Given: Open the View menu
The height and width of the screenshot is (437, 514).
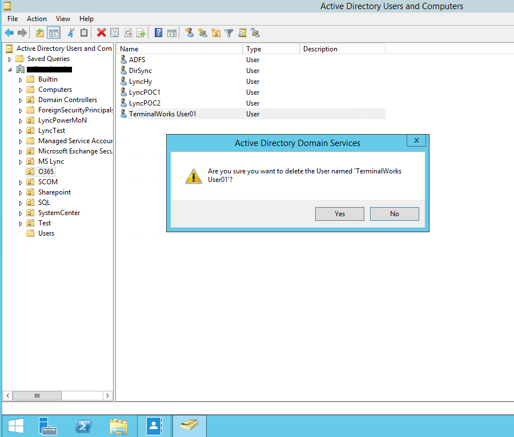Looking at the screenshot, I should [63, 18].
